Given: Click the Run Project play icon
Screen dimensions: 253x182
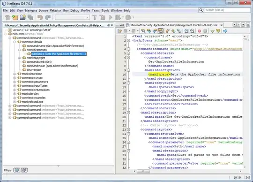Looking at the screenshot, I should click(111, 17).
